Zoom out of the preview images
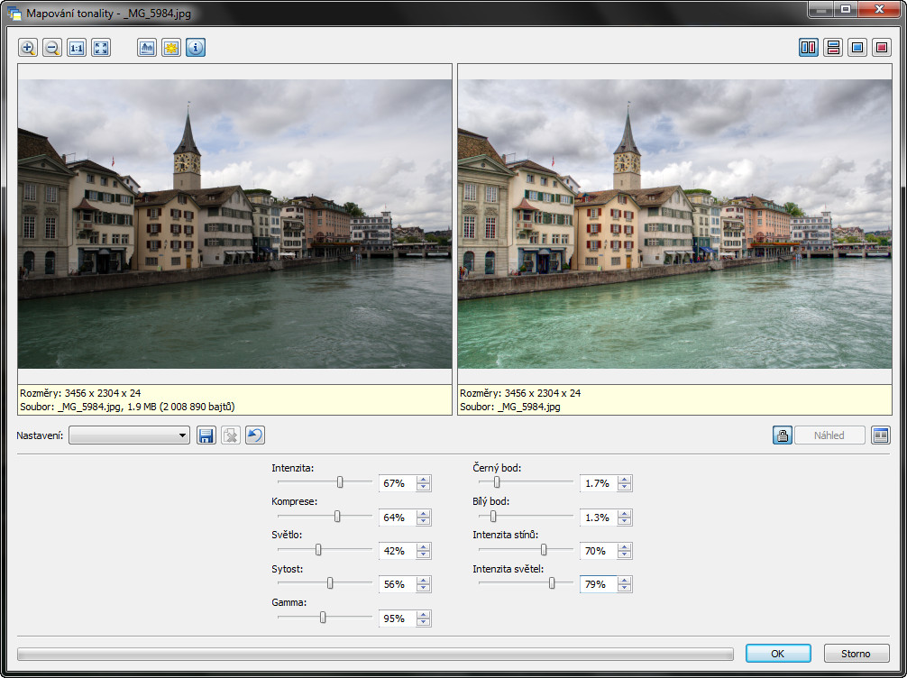 [52, 48]
